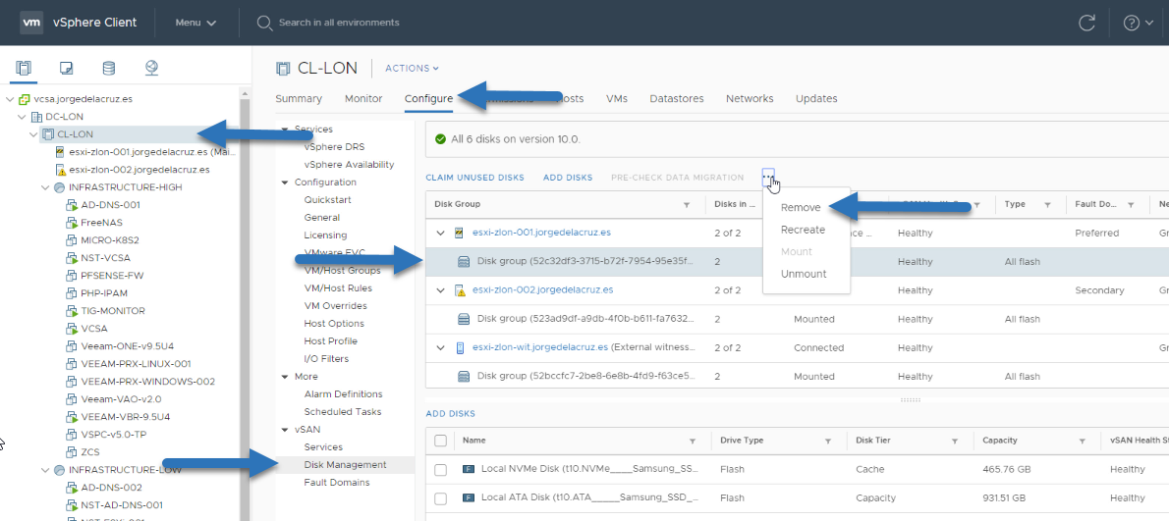Screen dimensions: 1169x521
Task: Choose Remove from disk group menu
Action: [x=801, y=208]
